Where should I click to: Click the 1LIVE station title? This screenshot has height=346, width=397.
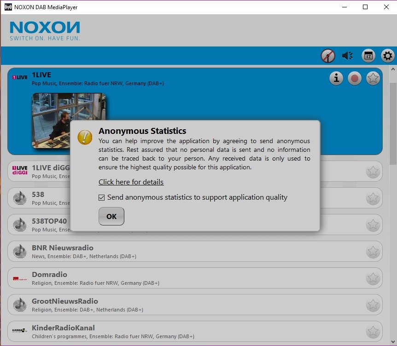41,75
